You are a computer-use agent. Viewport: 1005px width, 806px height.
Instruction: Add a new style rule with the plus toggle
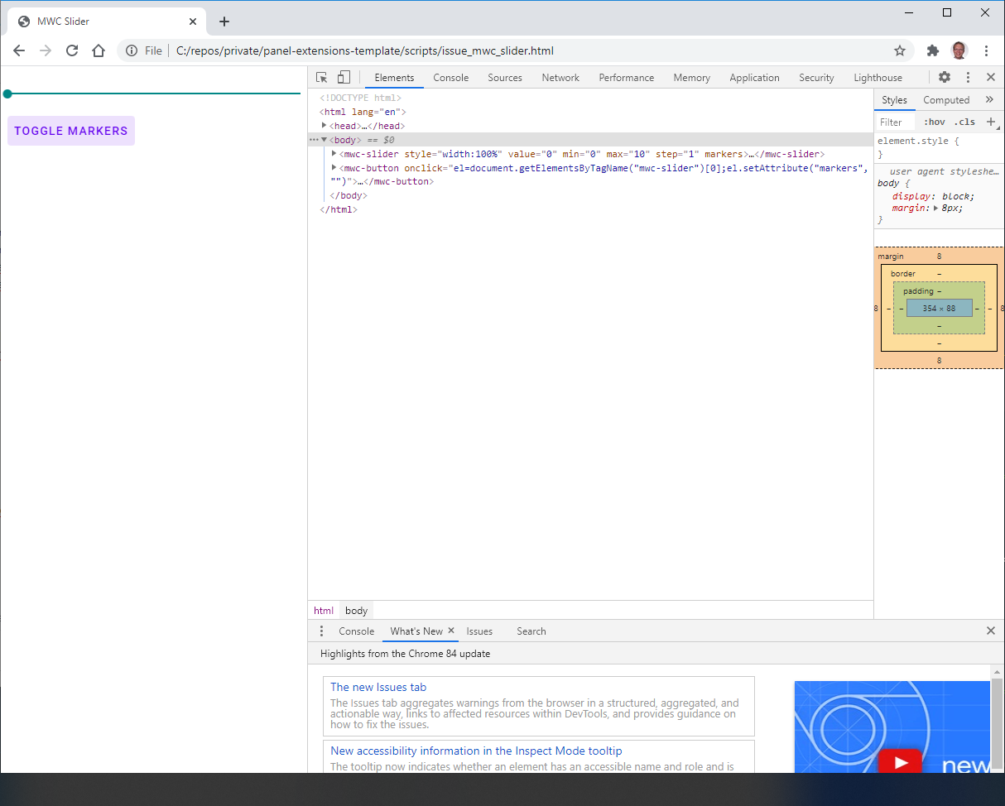pos(991,122)
